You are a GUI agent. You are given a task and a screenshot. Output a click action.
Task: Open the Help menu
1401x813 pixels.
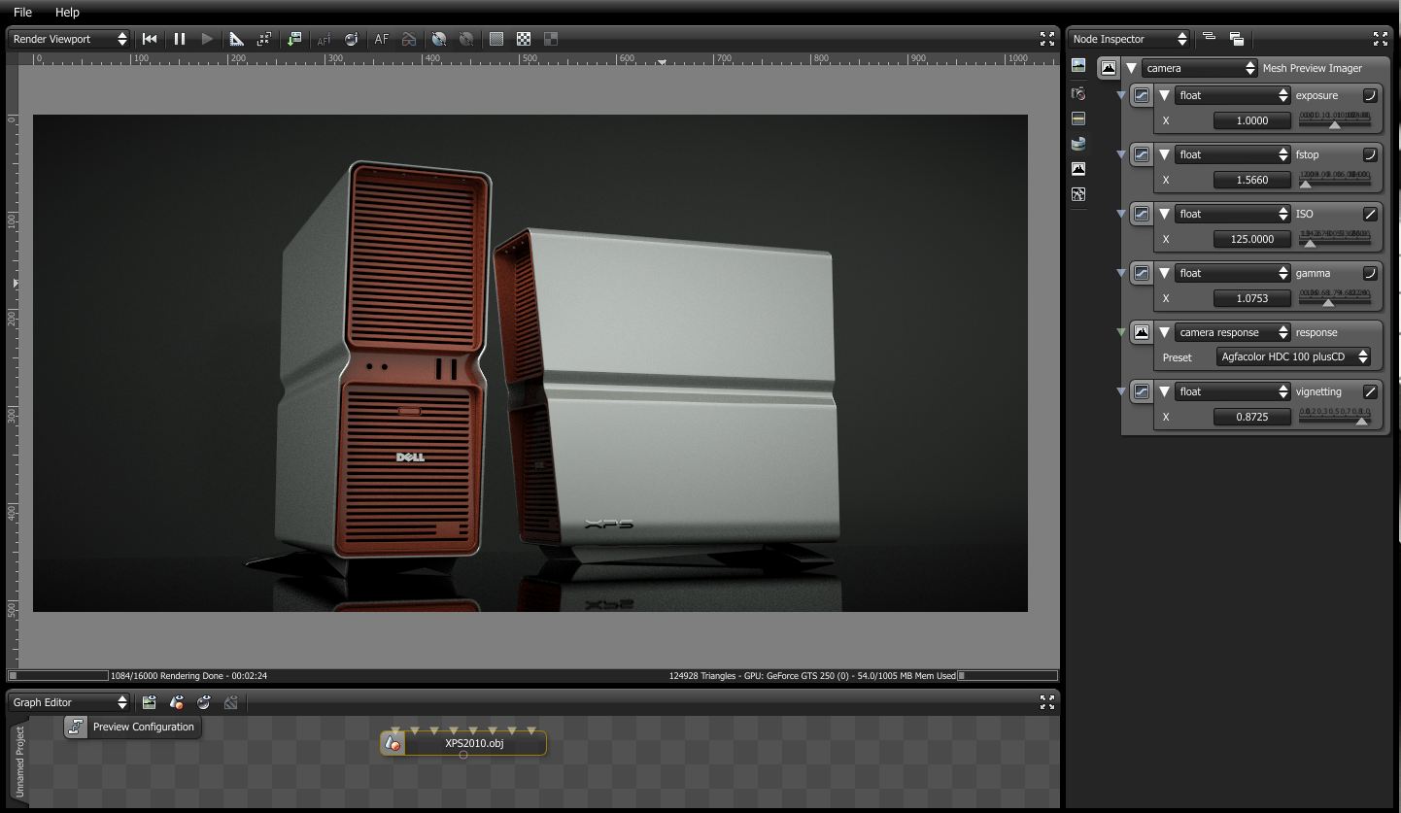coord(67,13)
